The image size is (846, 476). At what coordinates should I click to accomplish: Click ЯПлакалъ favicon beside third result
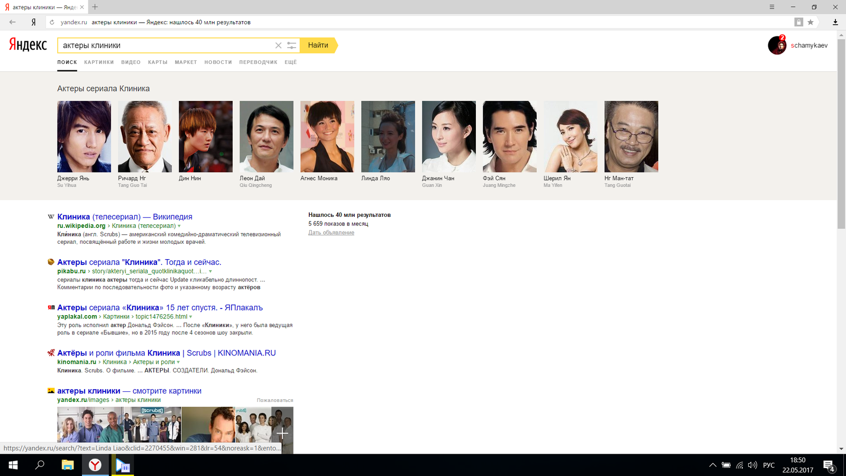51,307
